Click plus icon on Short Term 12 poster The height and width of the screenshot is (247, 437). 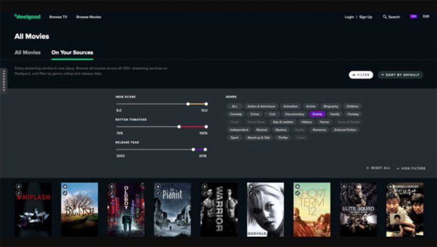coord(297,186)
